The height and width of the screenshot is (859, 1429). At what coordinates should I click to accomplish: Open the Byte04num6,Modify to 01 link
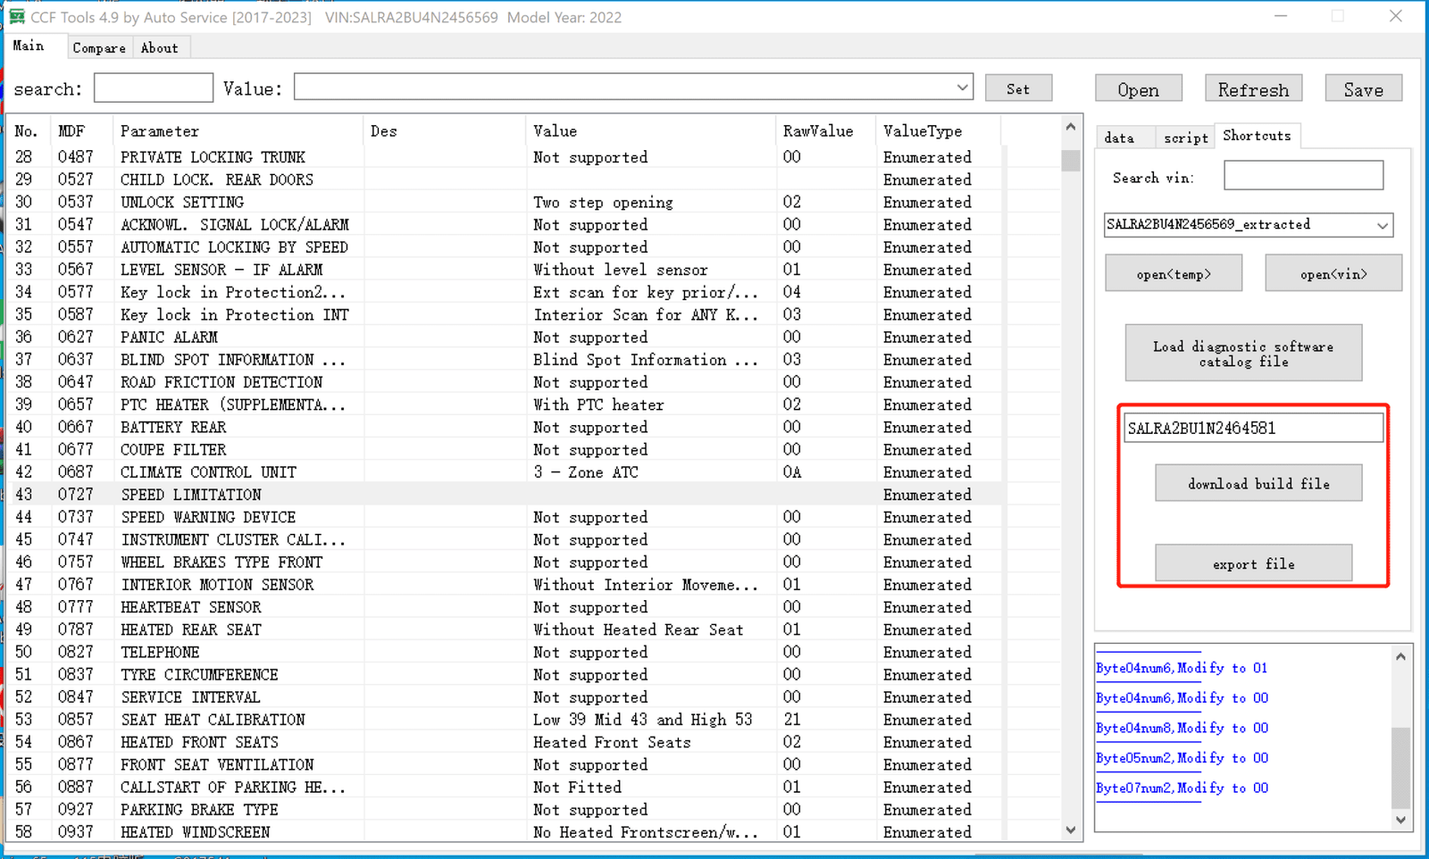[x=1181, y=667]
